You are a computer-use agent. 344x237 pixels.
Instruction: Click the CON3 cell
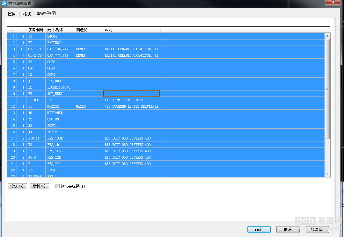point(60,68)
